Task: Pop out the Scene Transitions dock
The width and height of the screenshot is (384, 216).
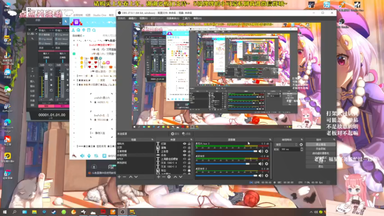Action: (302, 140)
